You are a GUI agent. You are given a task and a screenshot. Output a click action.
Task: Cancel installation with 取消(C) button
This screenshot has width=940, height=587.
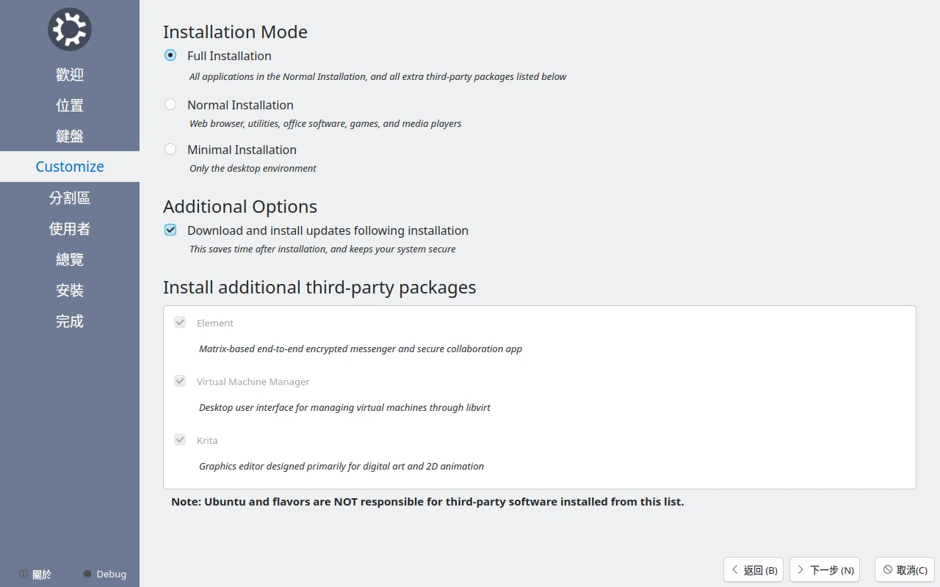[x=905, y=569]
